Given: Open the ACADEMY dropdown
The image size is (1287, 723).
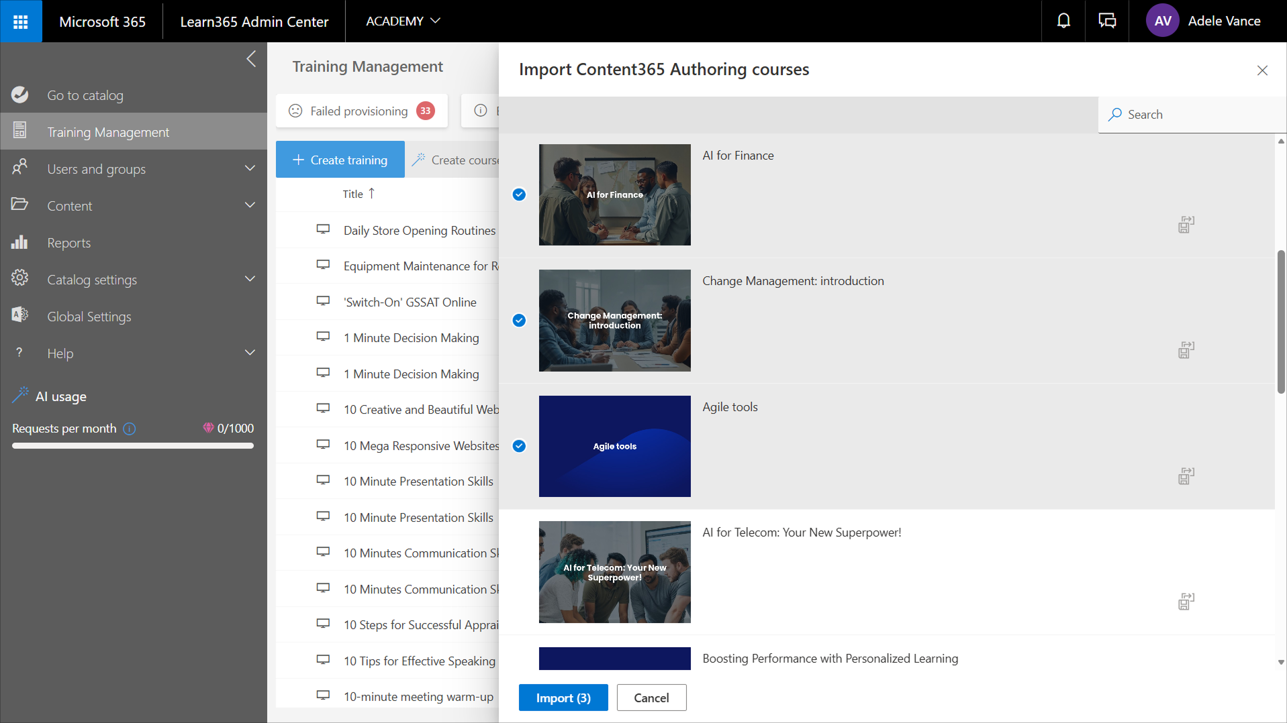Looking at the screenshot, I should pyautogui.click(x=403, y=21).
